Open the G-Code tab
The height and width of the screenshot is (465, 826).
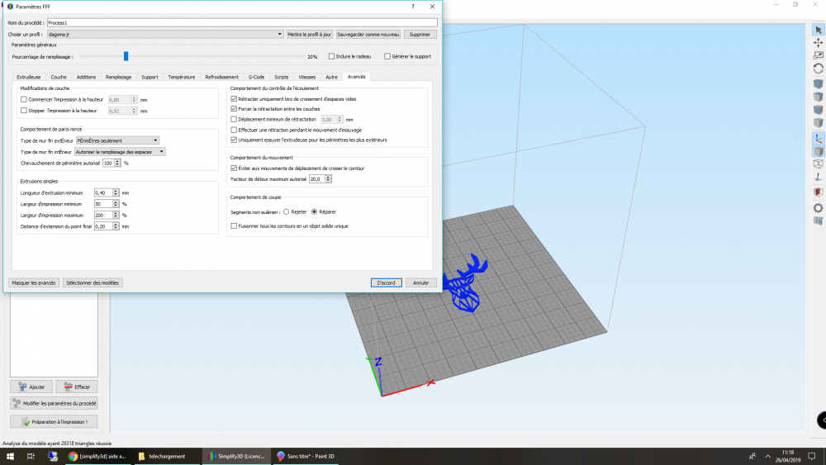(x=256, y=77)
